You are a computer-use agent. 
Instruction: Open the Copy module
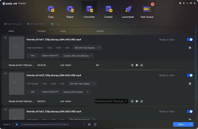[51, 12]
